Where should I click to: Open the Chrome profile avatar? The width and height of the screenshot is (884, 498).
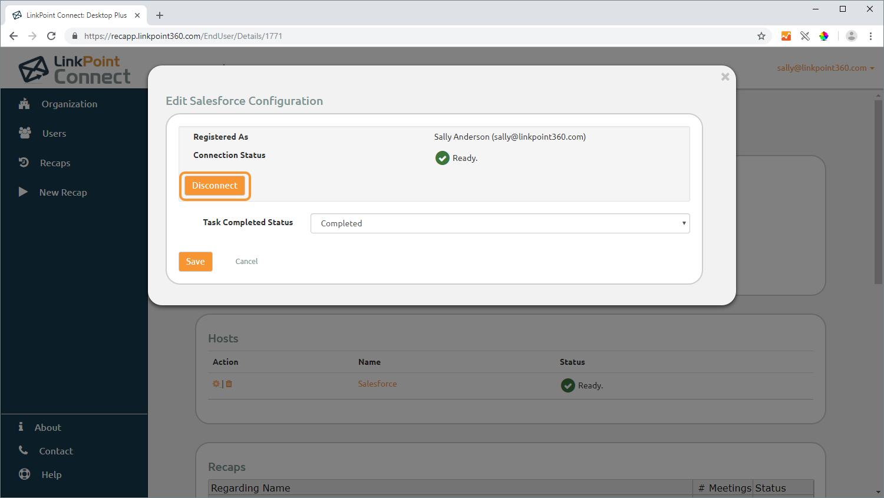pyautogui.click(x=852, y=36)
